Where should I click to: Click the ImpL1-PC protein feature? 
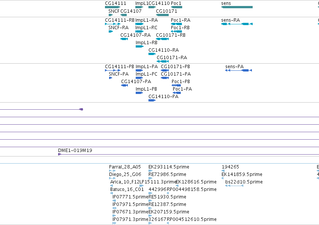click(139, 78)
